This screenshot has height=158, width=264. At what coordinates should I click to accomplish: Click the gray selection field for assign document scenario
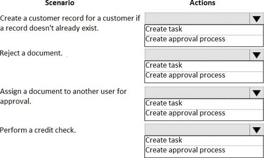(198, 93)
